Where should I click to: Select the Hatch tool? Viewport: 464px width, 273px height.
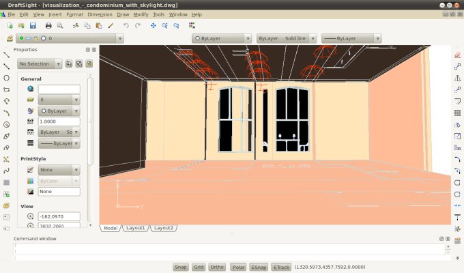tap(6, 182)
